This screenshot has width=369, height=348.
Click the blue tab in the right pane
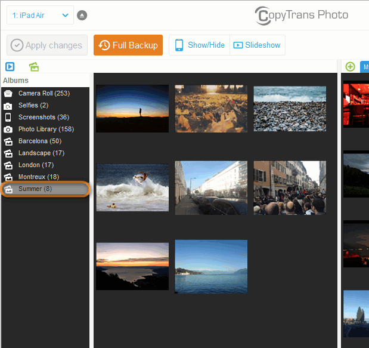[x=364, y=67]
